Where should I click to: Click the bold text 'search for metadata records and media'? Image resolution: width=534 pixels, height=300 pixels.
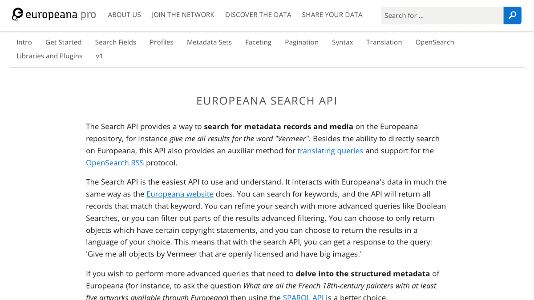click(279, 127)
